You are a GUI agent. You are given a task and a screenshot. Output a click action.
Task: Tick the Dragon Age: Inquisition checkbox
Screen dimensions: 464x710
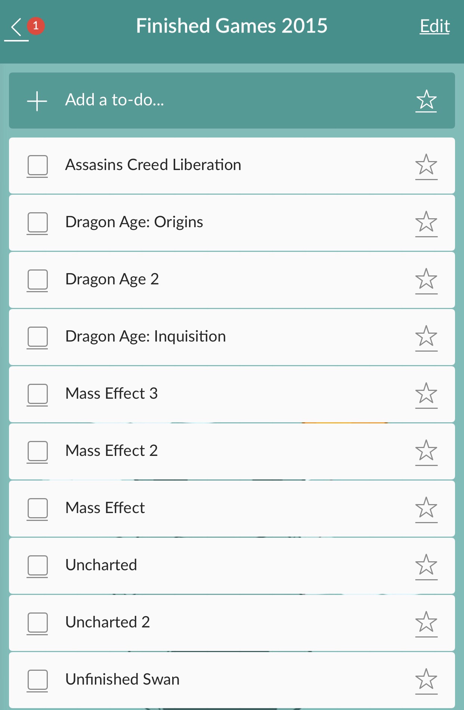click(x=37, y=337)
